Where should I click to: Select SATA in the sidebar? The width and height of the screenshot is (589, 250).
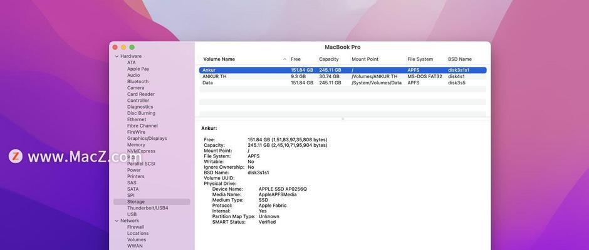point(133,189)
